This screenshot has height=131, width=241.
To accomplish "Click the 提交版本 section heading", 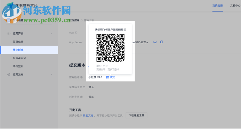I will click(77, 65).
